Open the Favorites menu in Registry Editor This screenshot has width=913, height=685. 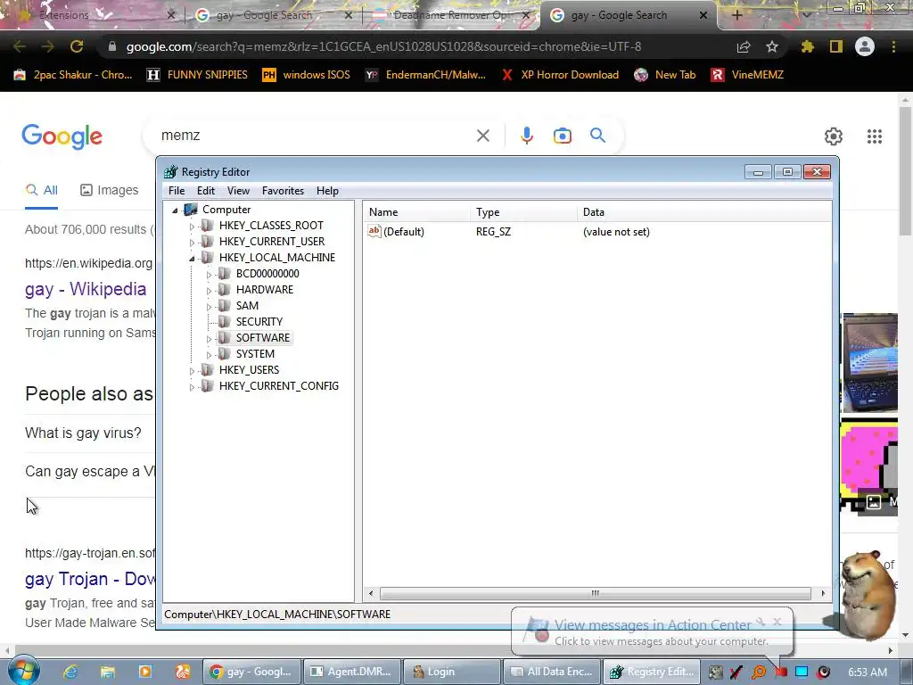coord(283,191)
